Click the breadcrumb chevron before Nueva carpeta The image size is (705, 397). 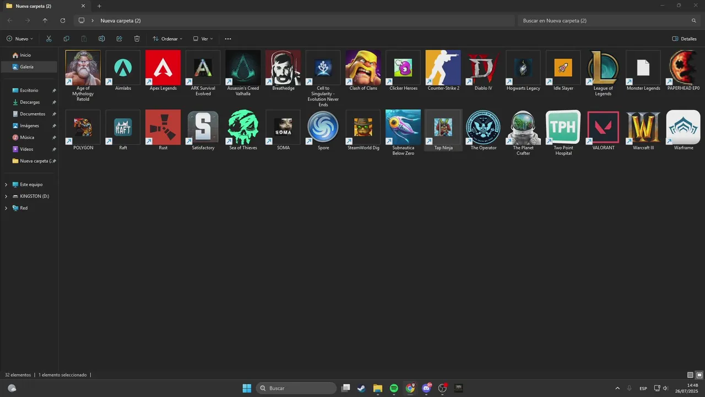click(93, 20)
